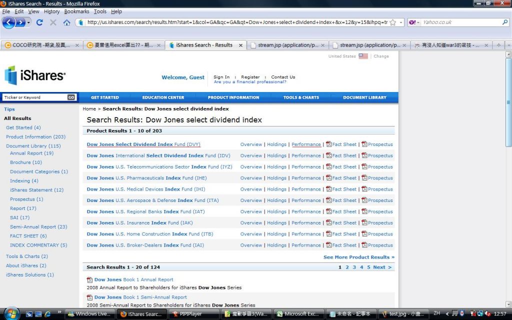Viewport: 512px width, 320px height.
Task: Open Overview for the ITB fund
Action: click(x=251, y=234)
